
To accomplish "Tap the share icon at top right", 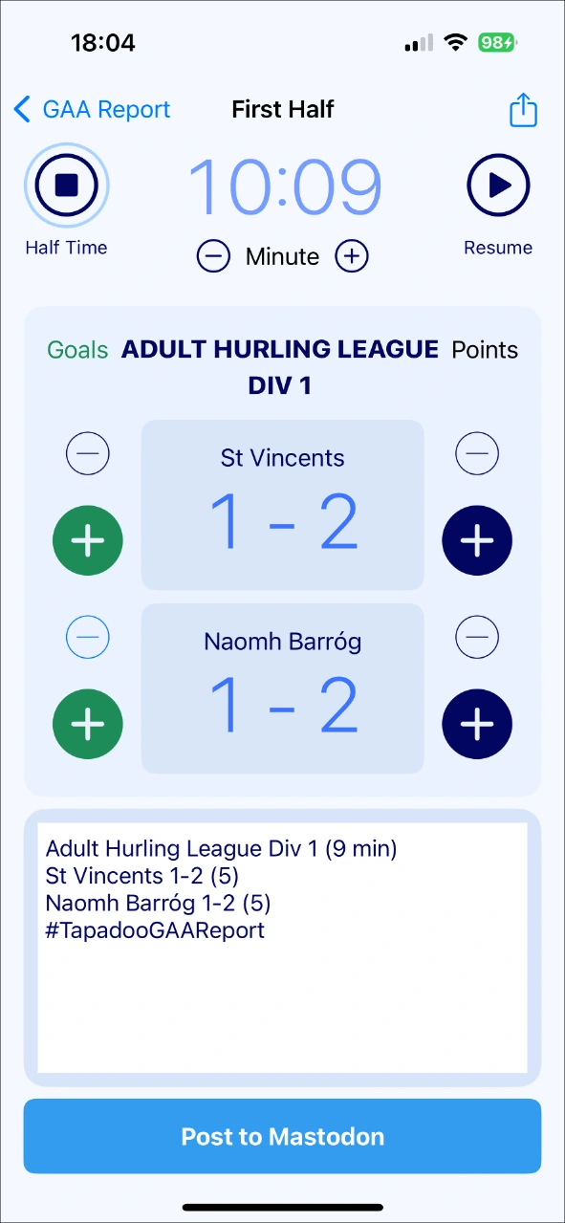I will [x=523, y=109].
